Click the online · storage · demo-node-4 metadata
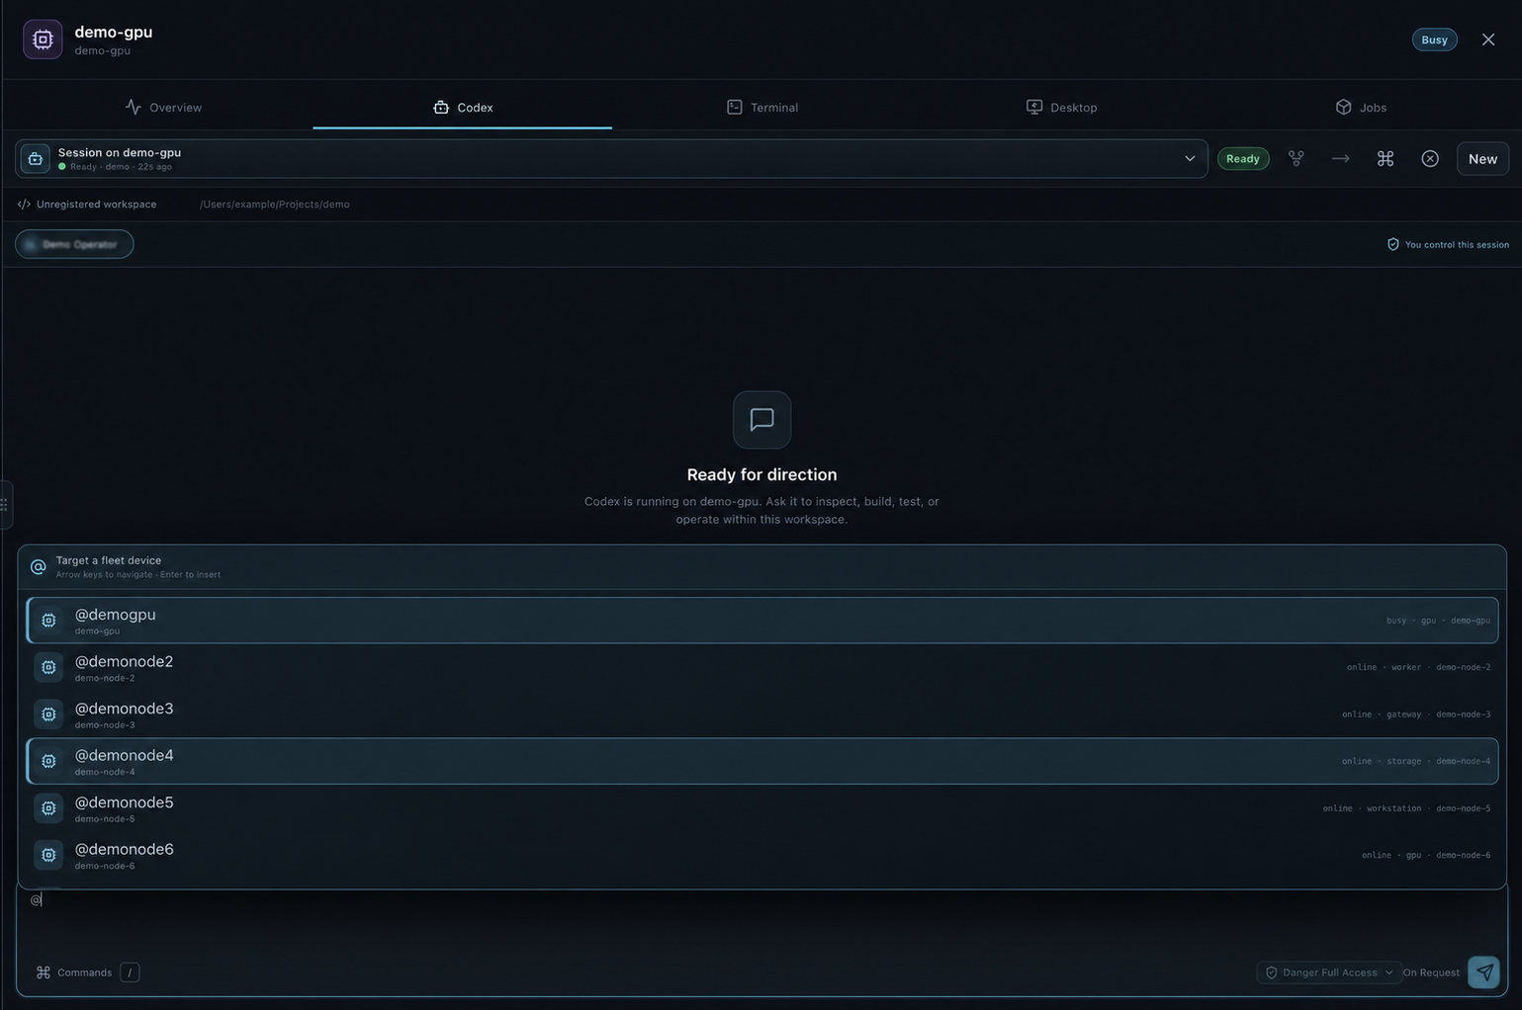Screen dimensions: 1522x1010 point(1416,761)
